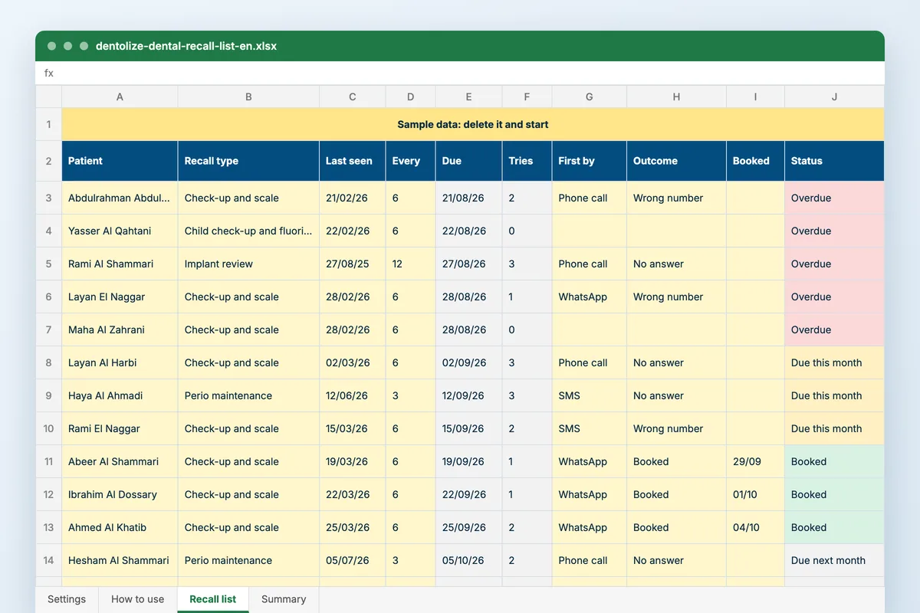Image resolution: width=920 pixels, height=613 pixels.
Task: Click 'Due this month' in Layan Al Harbi's row
Action: click(834, 362)
